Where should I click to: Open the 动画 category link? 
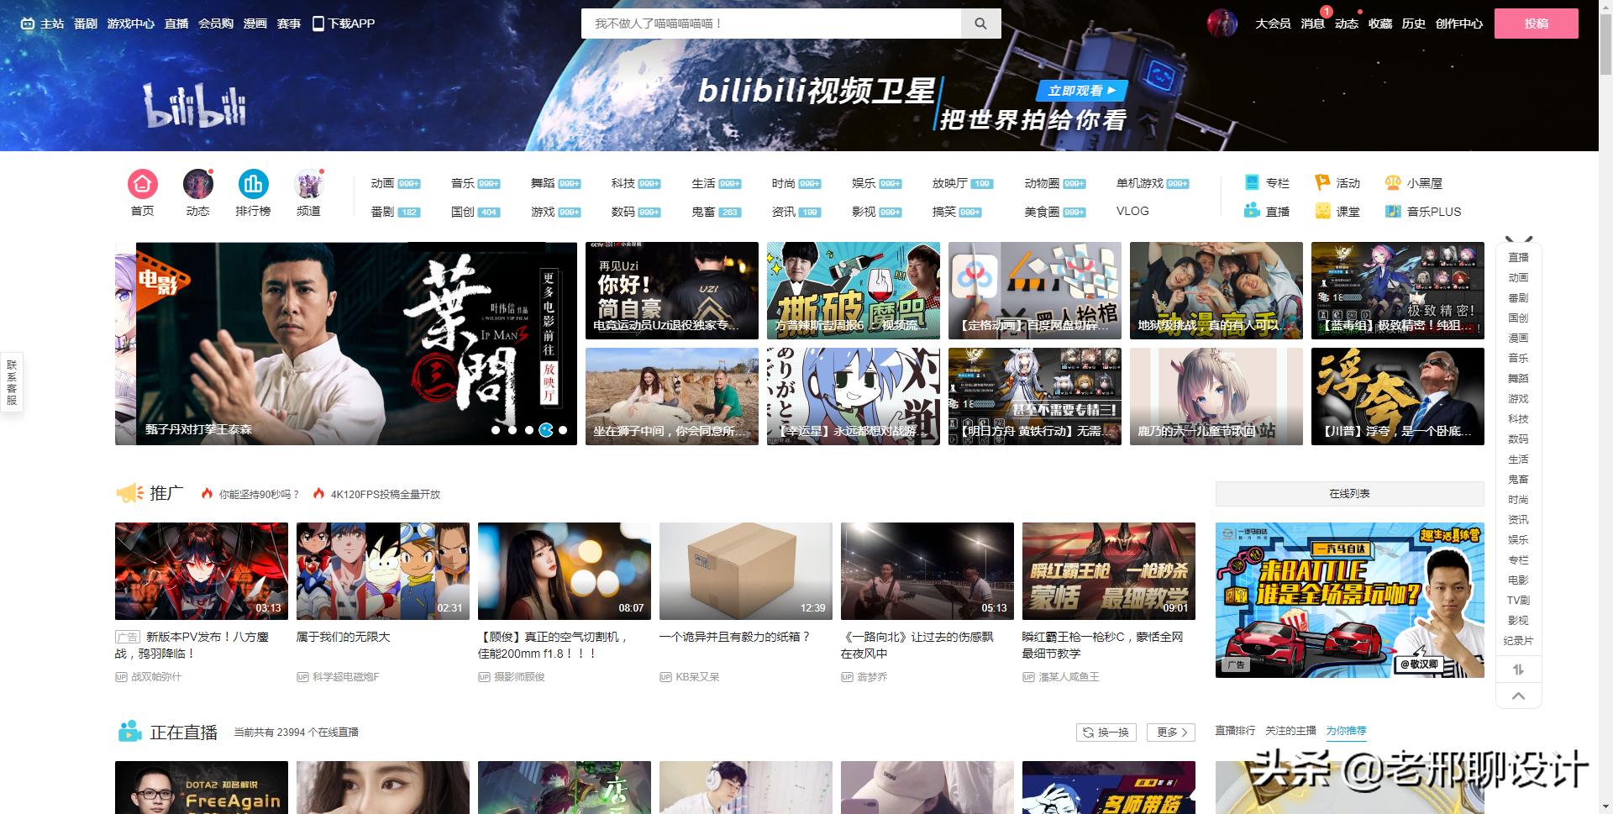point(382,183)
